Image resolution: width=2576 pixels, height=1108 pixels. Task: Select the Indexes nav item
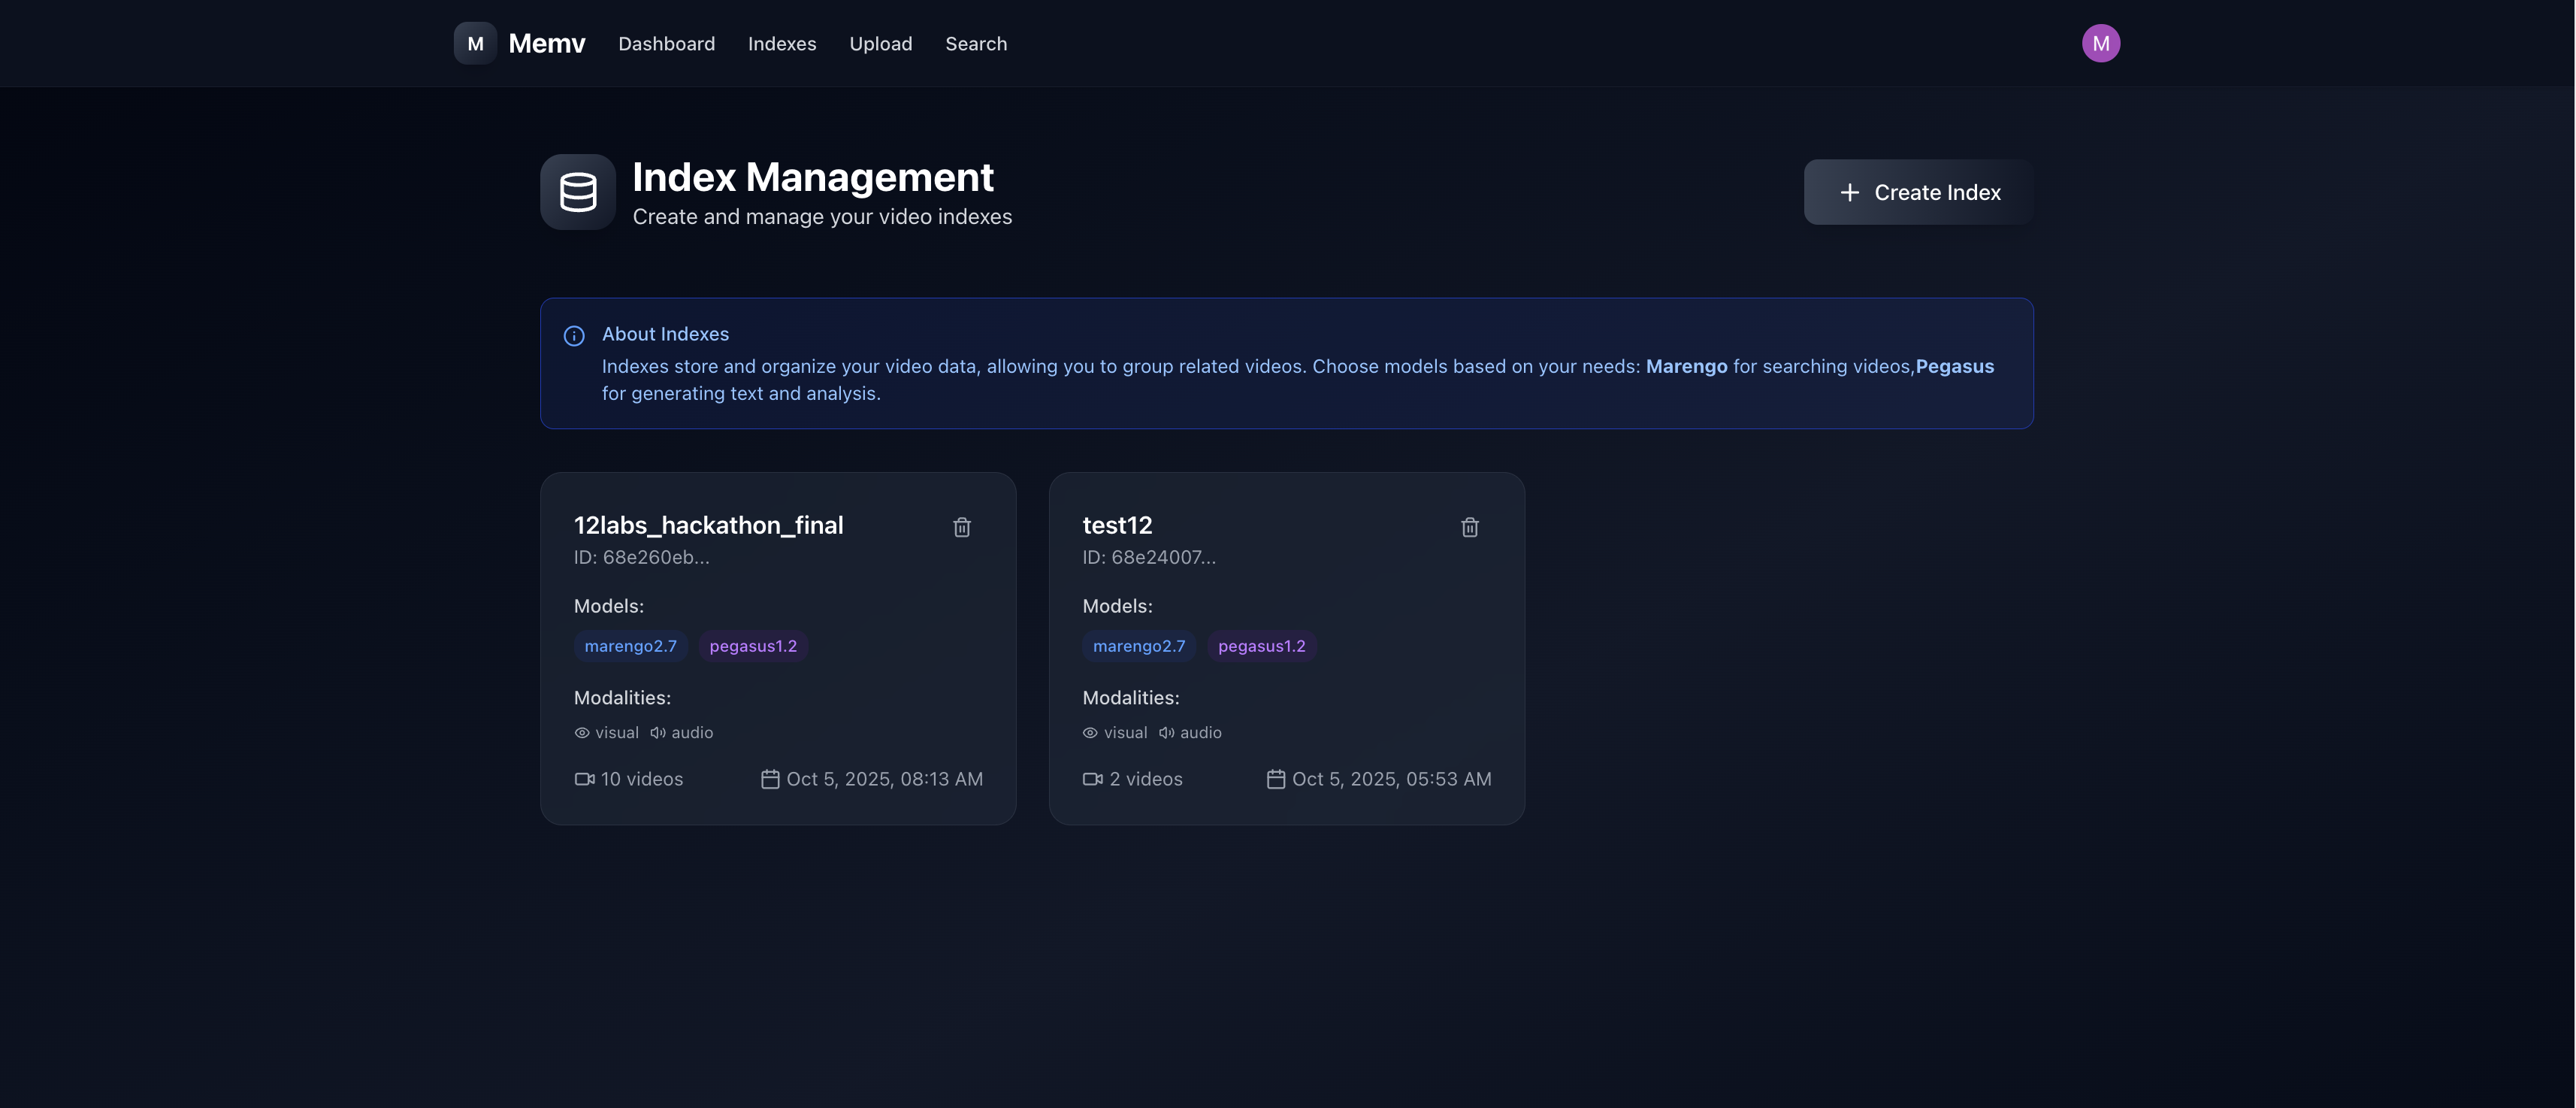tap(781, 44)
